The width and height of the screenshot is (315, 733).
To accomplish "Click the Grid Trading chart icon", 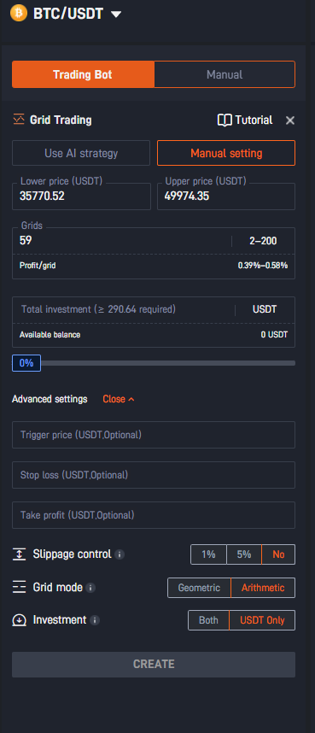I will pyautogui.click(x=19, y=120).
